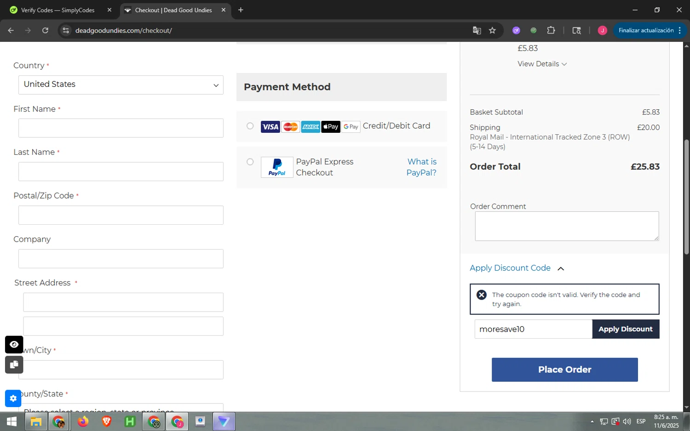Click the Amex card logo
The width and height of the screenshot is (690, 431).
tap(310, 127)
